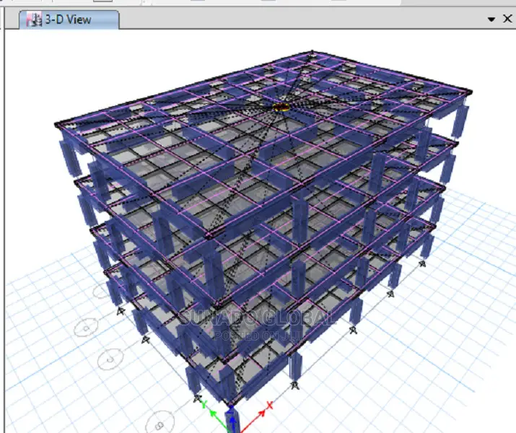The image size is (516, 433).
Task: Select the yellow center-of-mass joint on roof
Action: pos(281,107)
